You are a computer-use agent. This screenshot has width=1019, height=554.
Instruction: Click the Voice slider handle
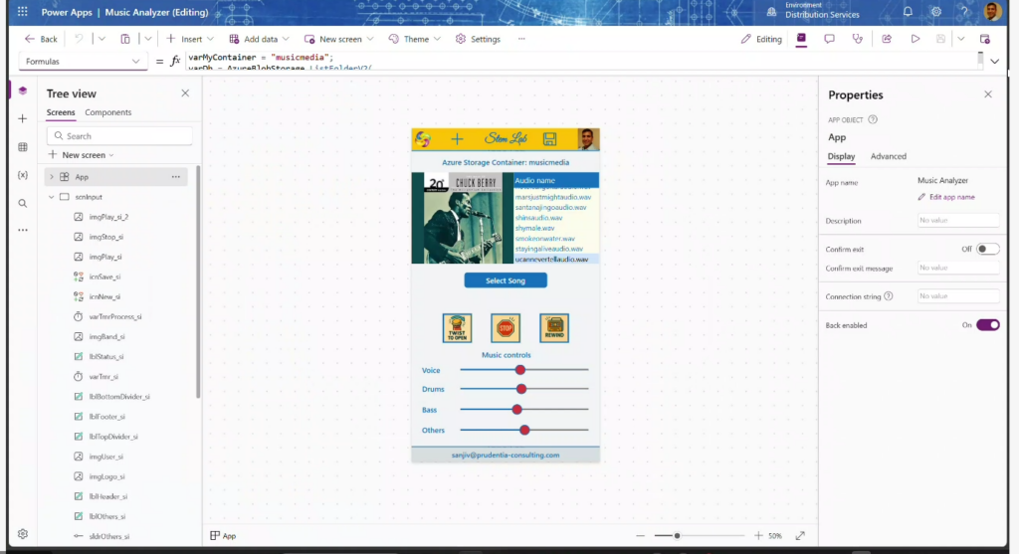click(x=520, y=370)
